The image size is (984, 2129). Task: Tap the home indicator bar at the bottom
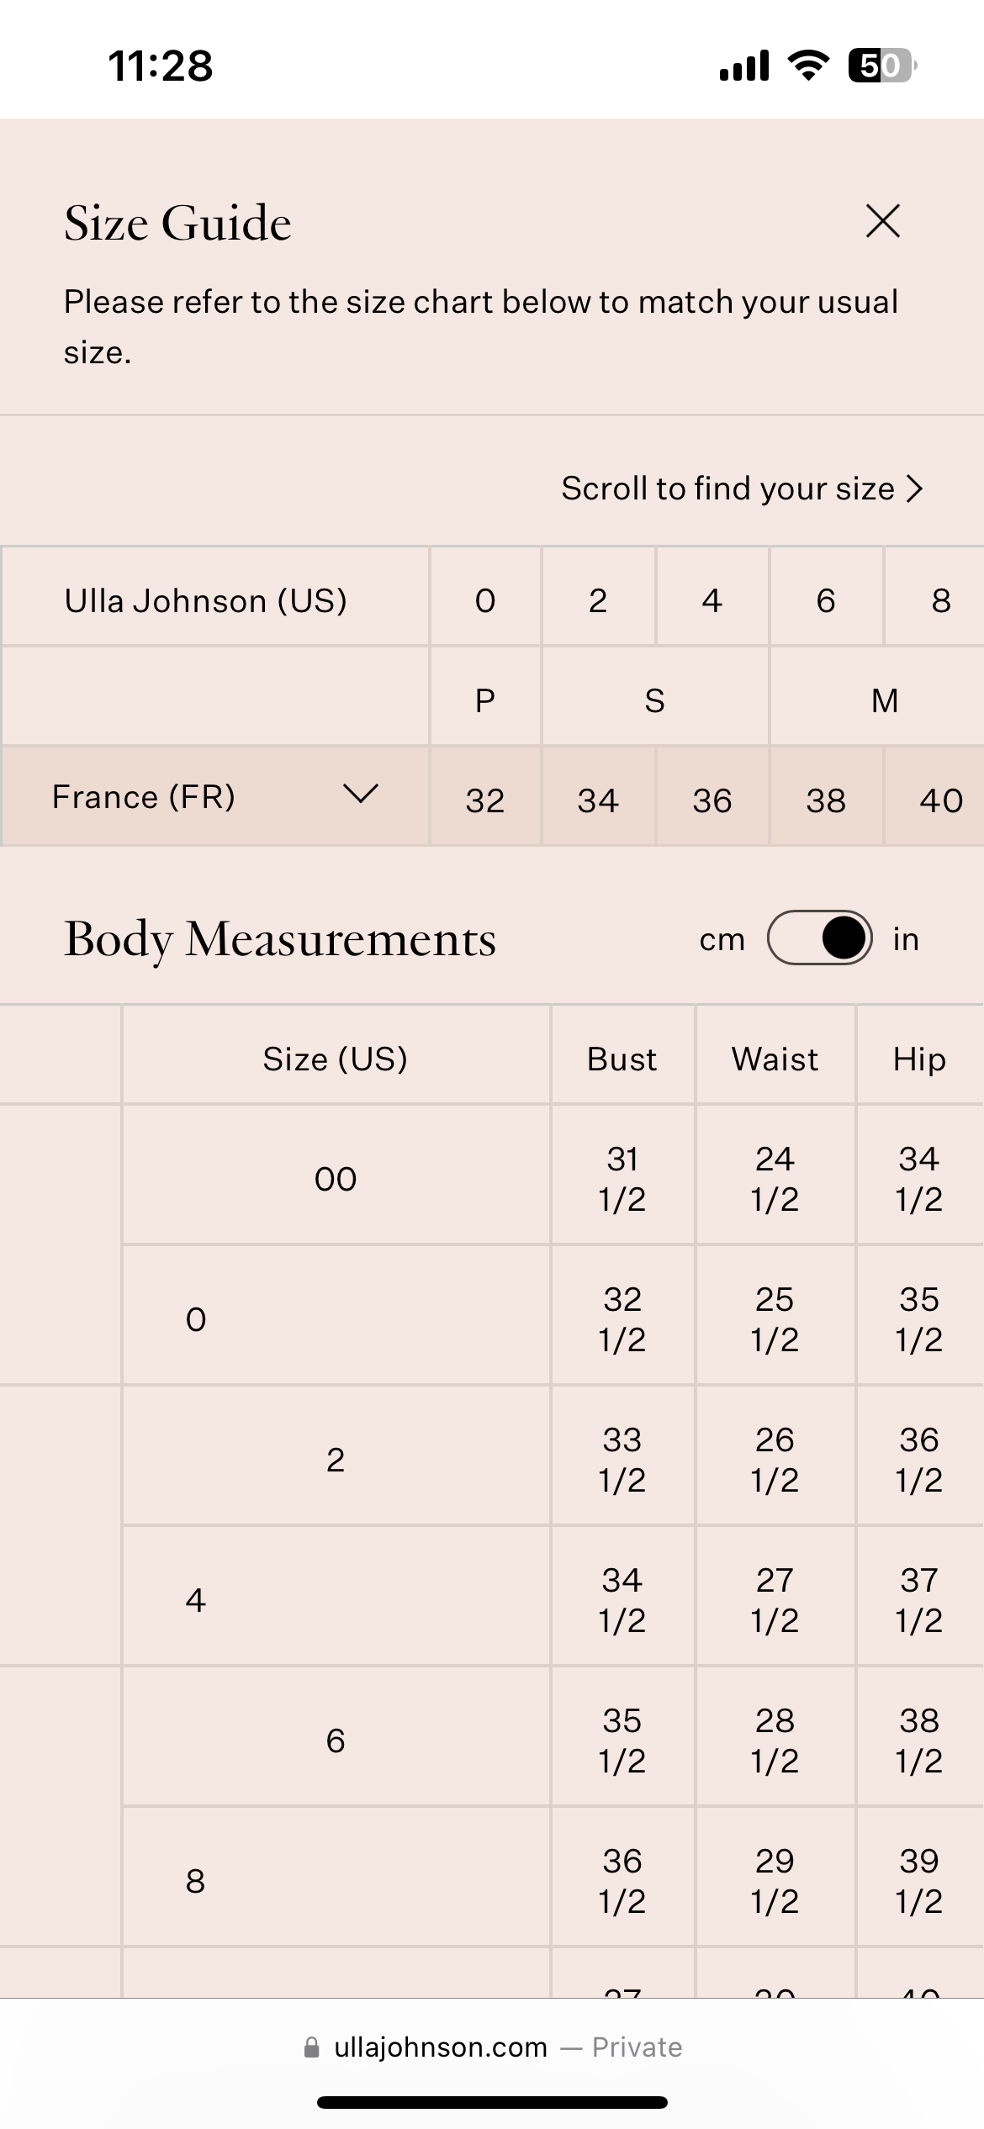(492, 2102)
